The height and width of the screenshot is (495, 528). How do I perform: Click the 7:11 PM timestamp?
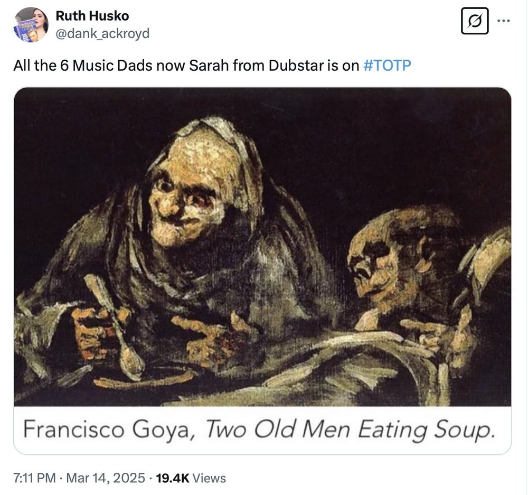tap(34, 478)
